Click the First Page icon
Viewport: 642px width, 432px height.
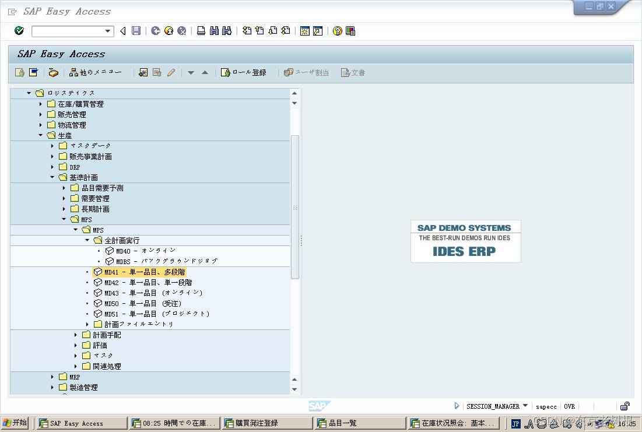coord(247,31)
